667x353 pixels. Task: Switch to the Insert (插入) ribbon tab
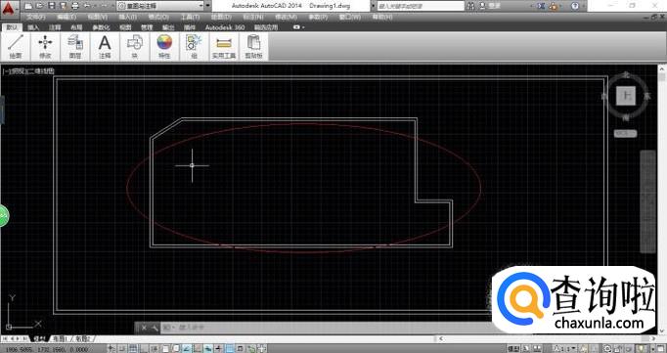pyautogui.click(x=33, y=26)
